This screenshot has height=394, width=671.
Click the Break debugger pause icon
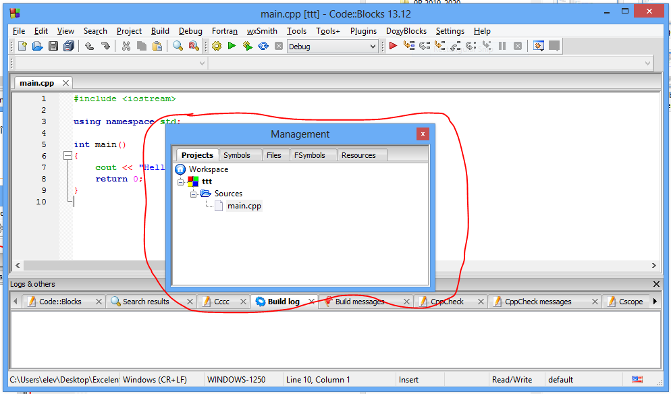click(x=502, y=46)
